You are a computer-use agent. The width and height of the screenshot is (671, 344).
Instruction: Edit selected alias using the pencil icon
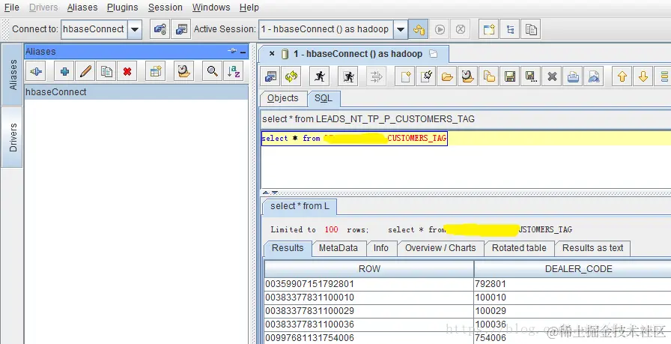(85, 71)
